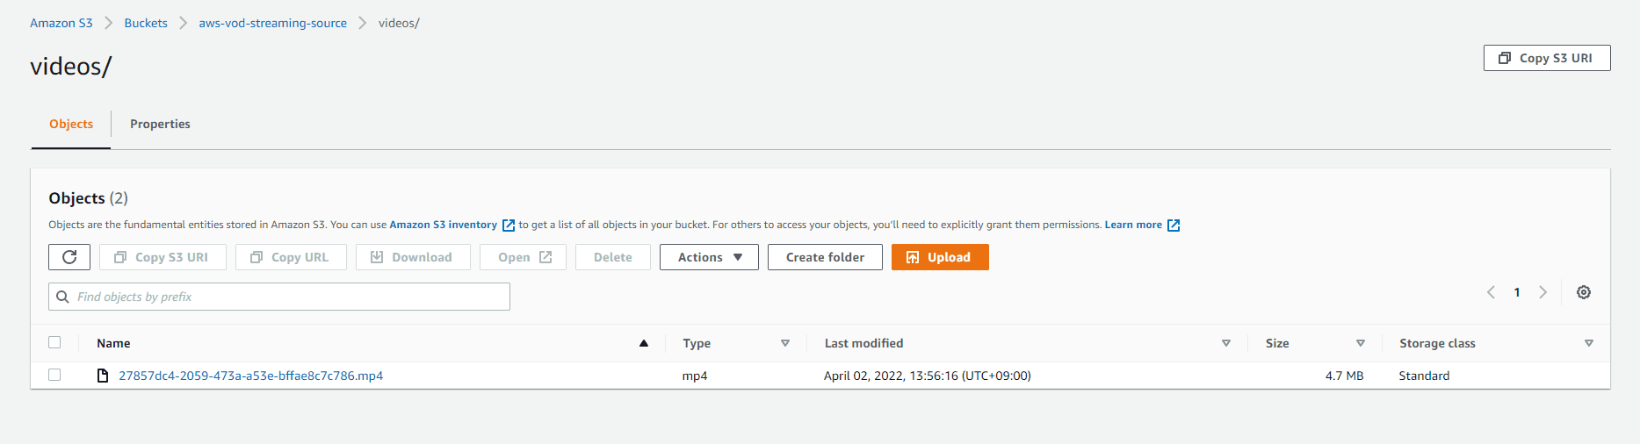
Task: Open the Actions dropdown menu
Action: (709, 257)
